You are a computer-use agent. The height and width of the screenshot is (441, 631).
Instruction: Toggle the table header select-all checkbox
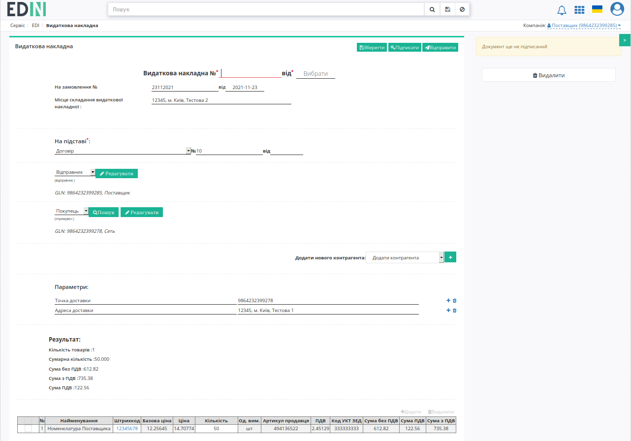click(x=28, y=421)
